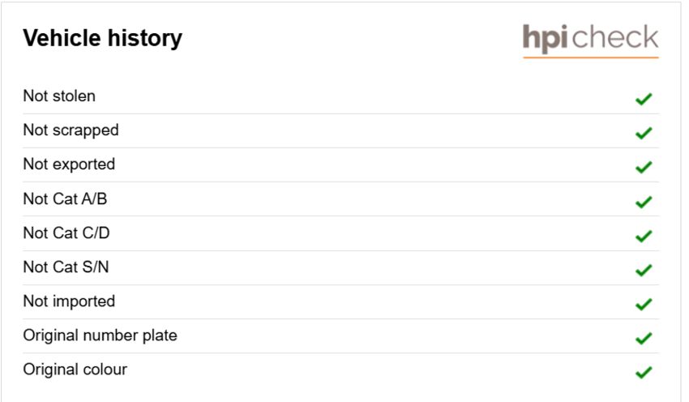Image resolution: width=689 pixels, height=402 pixels.
Task: Click the green checkmark for Not Cat S/N
Action: coord(644,270)
